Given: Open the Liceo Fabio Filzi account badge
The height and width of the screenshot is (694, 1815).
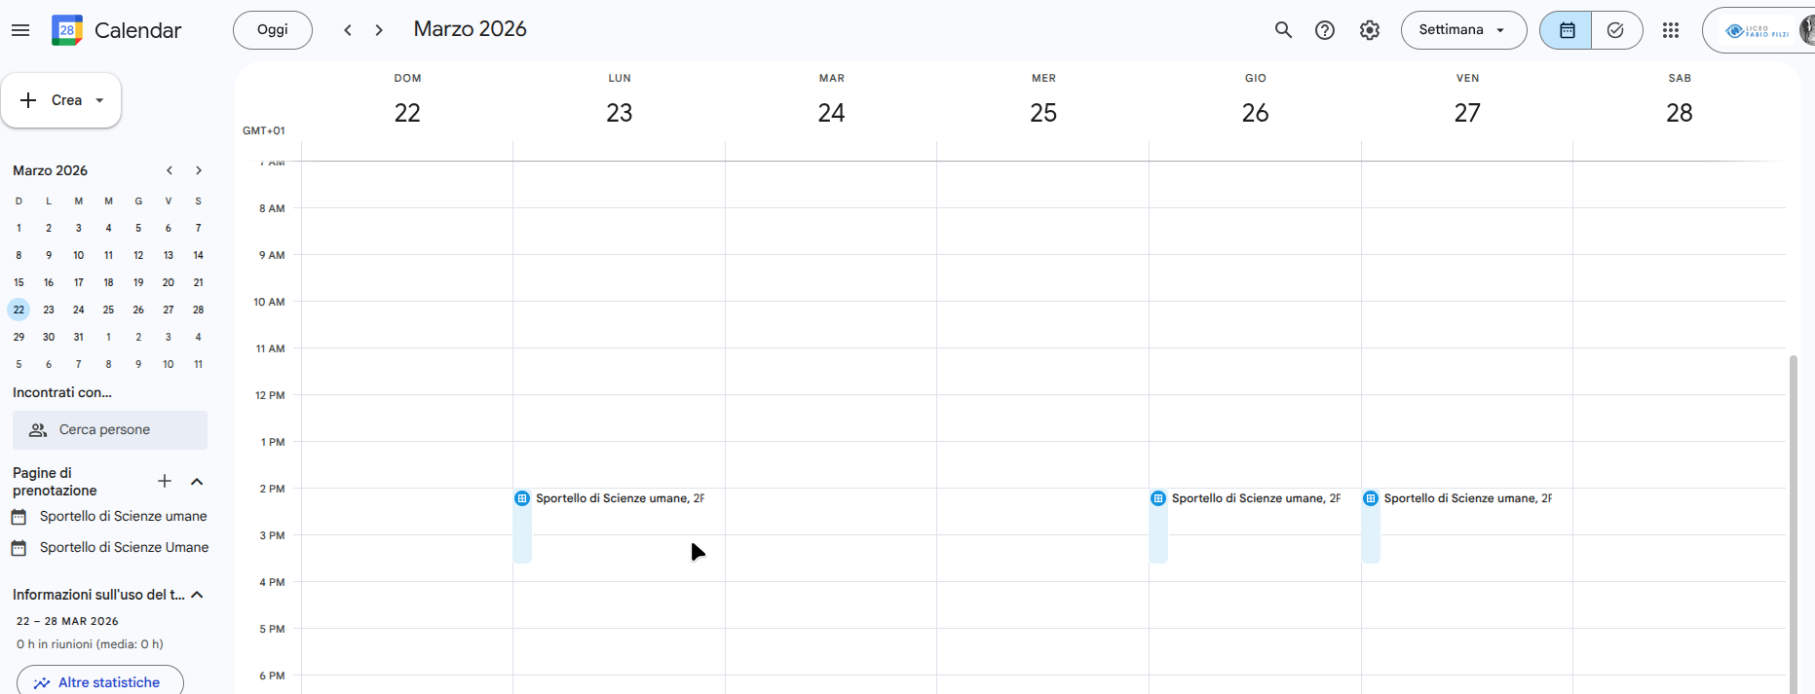Looking at the screenshot, I should coord(1758,31).
